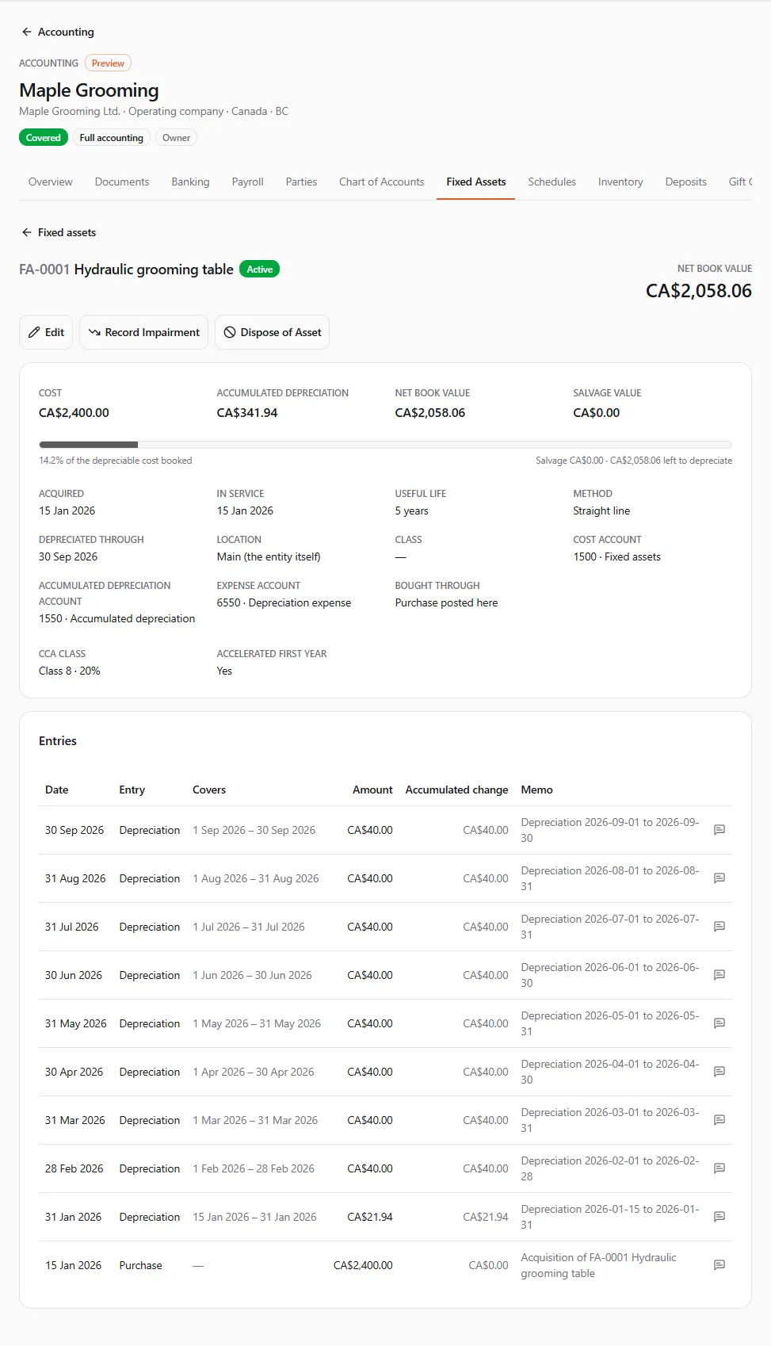
Task: Click the Covered status badge
Action: point(44,137)
